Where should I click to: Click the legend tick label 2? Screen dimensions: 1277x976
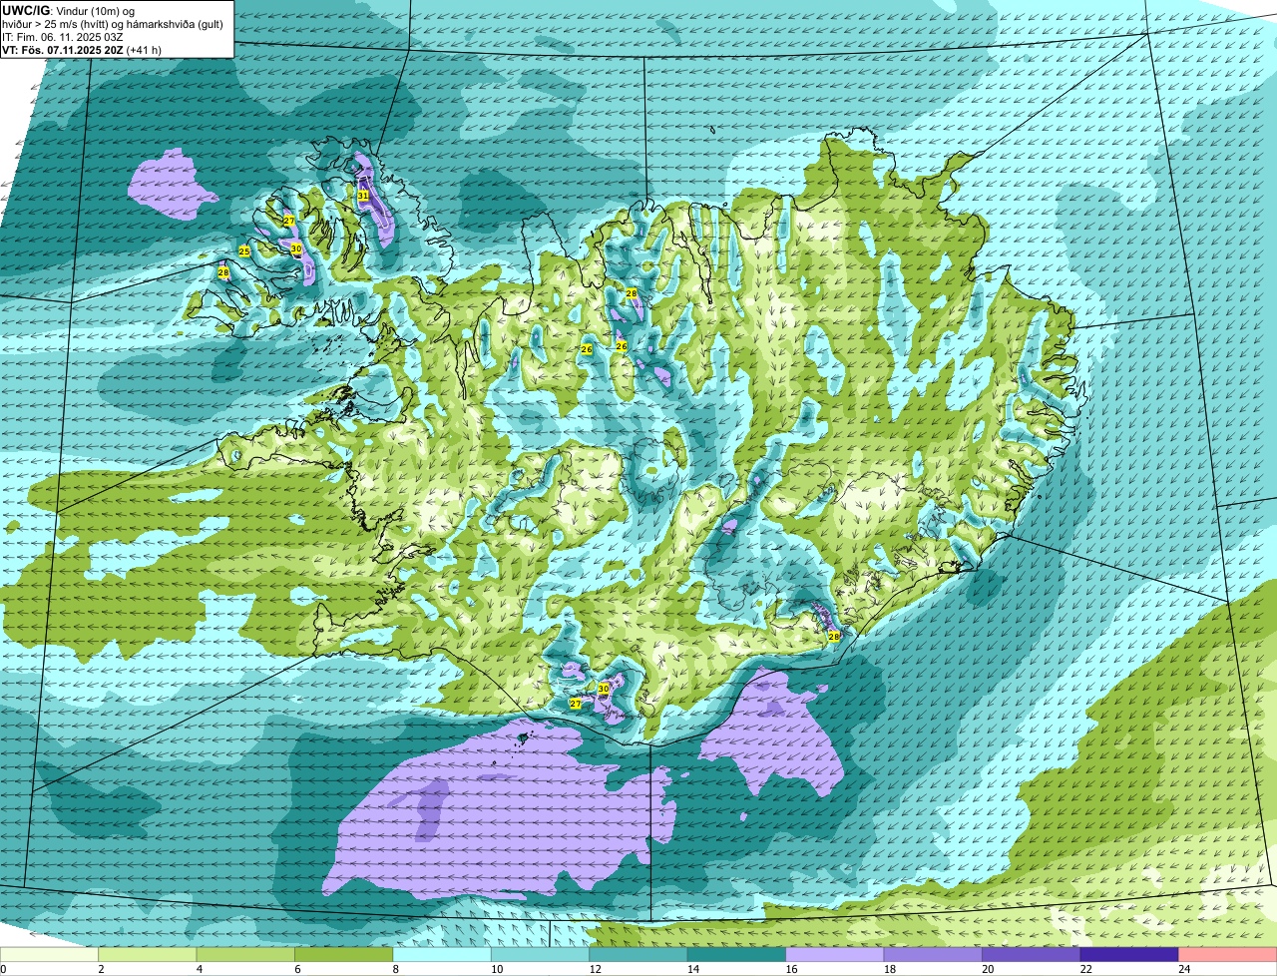point(101,969)
